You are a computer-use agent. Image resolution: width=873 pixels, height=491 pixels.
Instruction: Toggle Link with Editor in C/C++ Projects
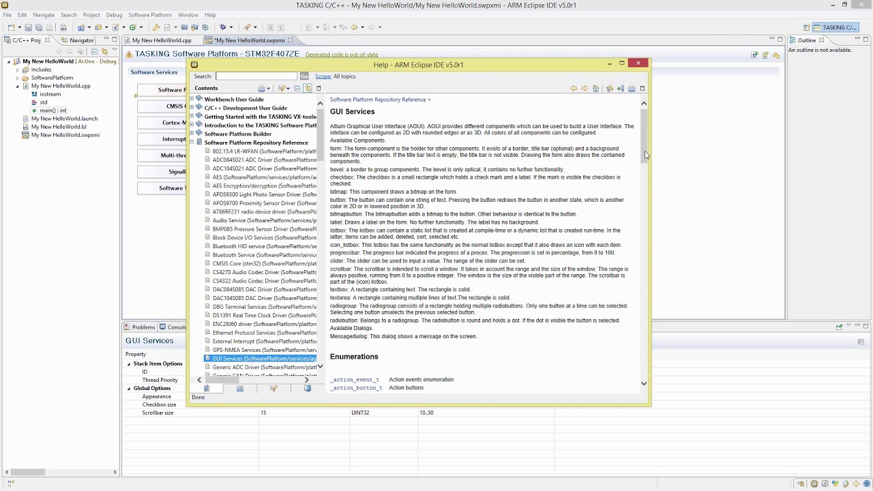tap(104, 51)
